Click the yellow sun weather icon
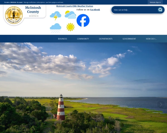This screenshot has height=133, width=167. (x=70, y=27)
